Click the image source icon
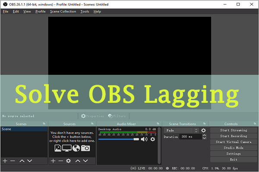Viewport: 259px width, 172px height. point(58,148)
